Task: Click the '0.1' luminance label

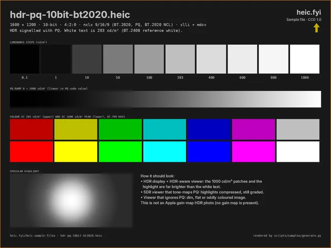Action: click(24, 78)
